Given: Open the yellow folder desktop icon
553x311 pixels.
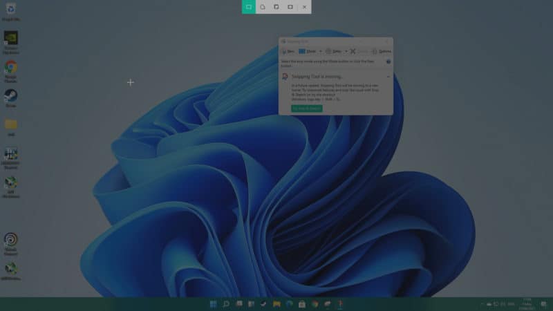Looking at the screenshot, I should [x=11, y=127].
